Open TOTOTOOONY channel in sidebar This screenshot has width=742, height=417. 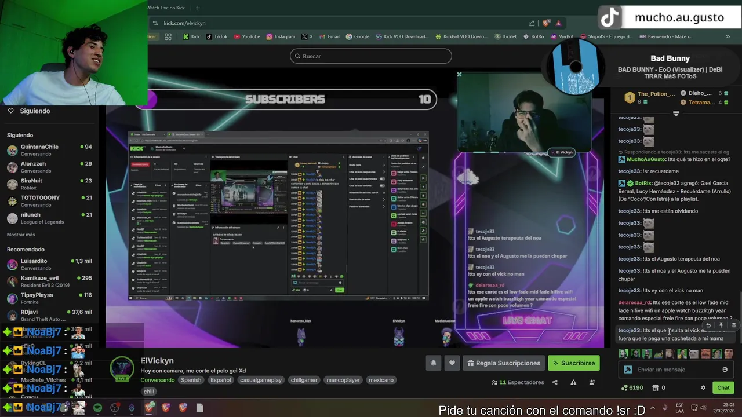[x=49, y=201]
